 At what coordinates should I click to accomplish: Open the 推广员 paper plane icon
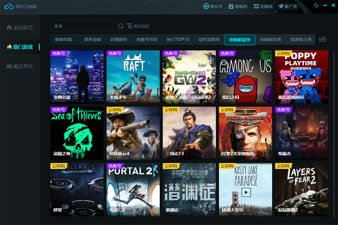[281, 6]
